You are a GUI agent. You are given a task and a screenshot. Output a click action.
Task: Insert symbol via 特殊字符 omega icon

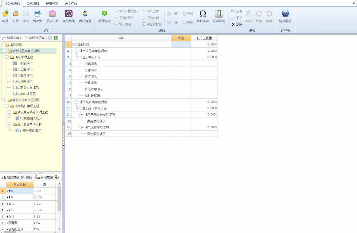click(203, 14)
